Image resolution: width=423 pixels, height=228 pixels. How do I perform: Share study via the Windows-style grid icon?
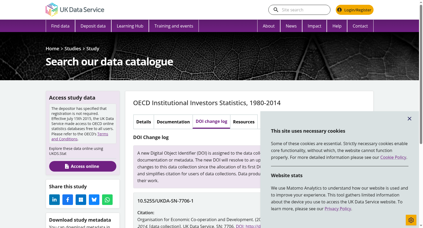click(81, 200)
